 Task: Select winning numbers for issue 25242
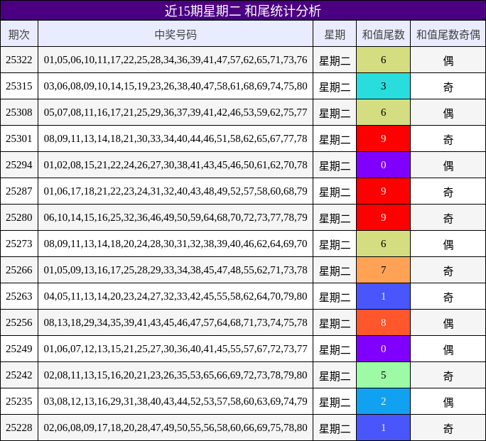coord(175,375)
